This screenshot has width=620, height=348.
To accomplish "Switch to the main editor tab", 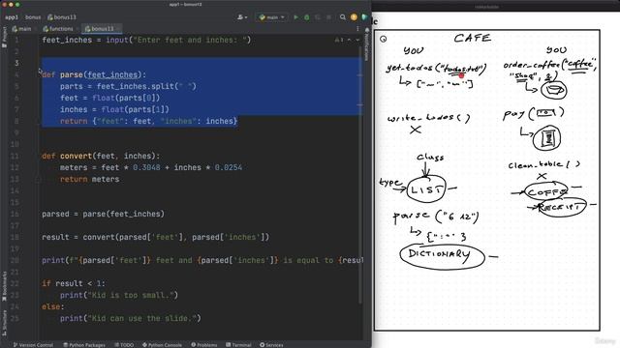I will [x=21, y=29].
